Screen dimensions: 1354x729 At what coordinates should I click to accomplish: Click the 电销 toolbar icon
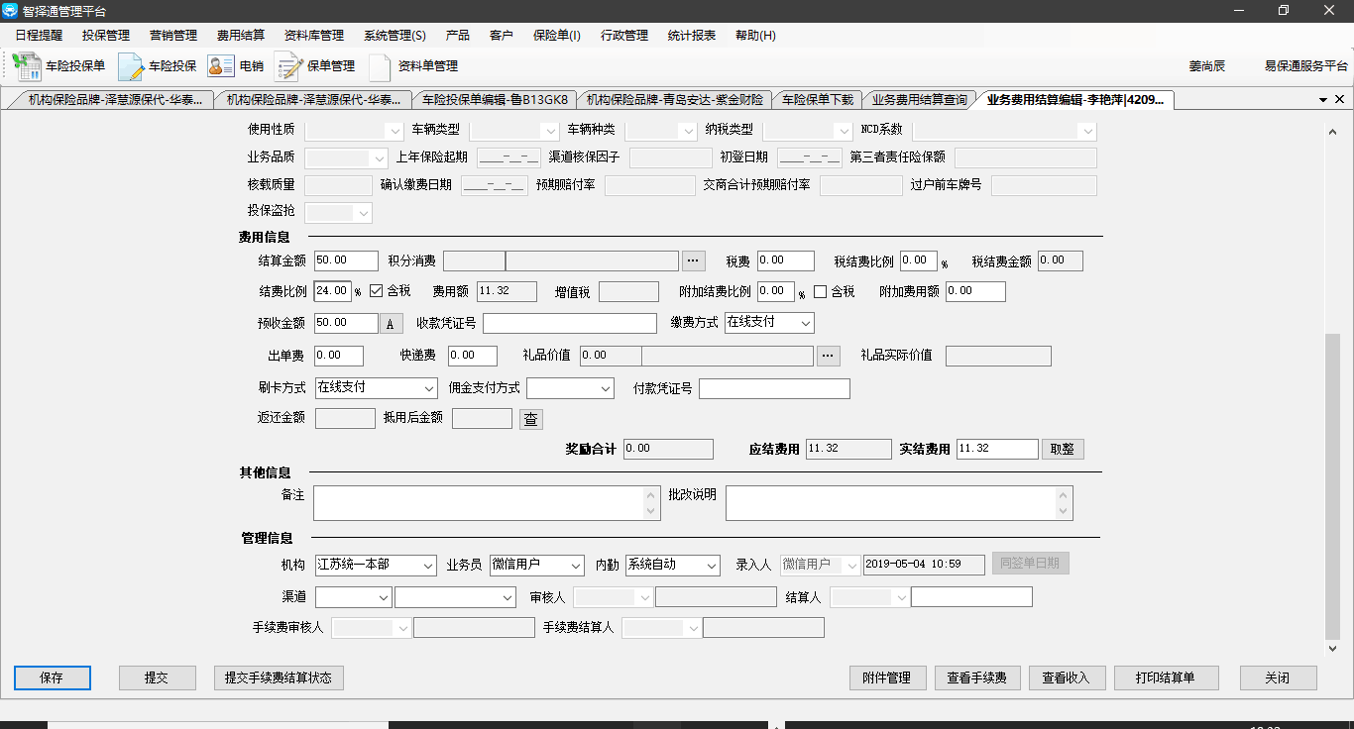click(220, 66)
